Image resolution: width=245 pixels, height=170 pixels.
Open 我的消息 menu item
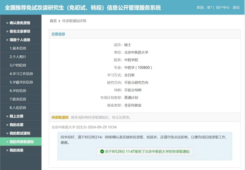click(x=21, y=150)
